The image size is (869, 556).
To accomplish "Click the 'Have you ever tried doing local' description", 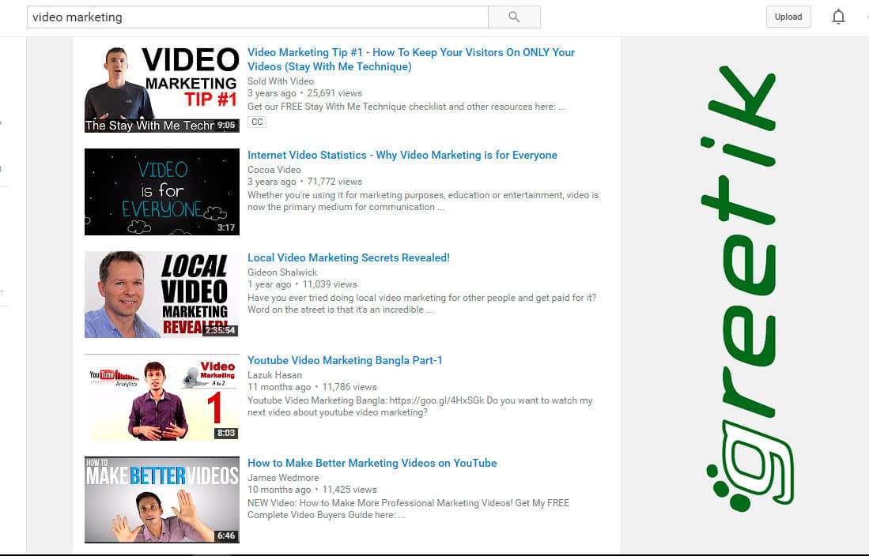I will pyautogui.click(x=421, y=303).
